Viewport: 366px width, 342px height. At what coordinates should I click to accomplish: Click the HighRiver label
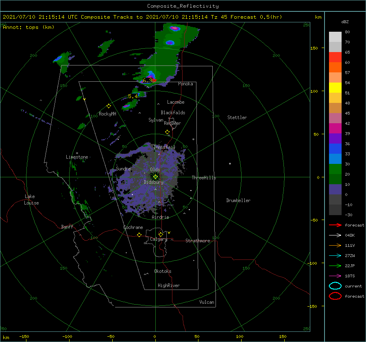169,285
